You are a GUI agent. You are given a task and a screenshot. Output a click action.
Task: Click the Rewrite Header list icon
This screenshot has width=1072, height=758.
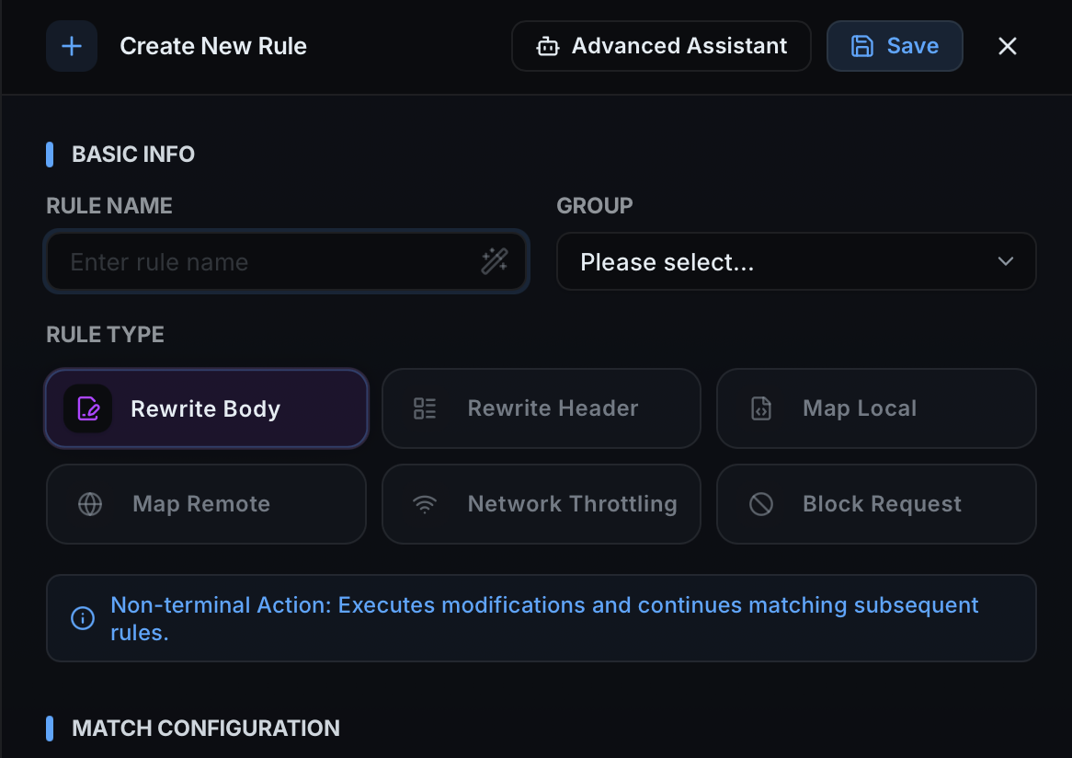coord(424,408)
